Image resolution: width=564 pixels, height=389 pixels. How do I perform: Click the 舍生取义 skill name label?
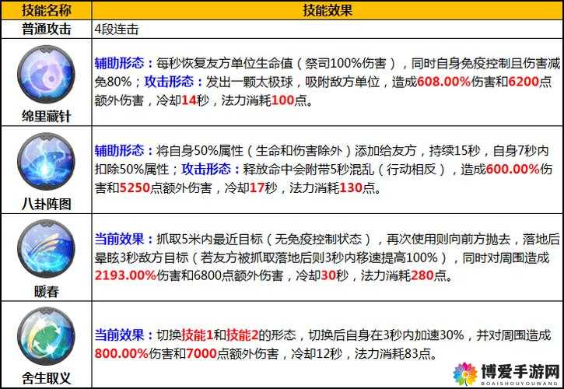[x=47, y=378]
